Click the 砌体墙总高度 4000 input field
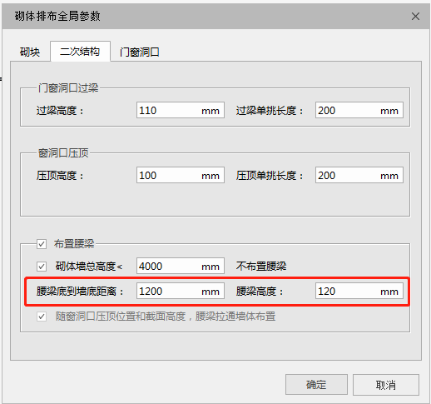The image size is (431, 404). [181, 266]
